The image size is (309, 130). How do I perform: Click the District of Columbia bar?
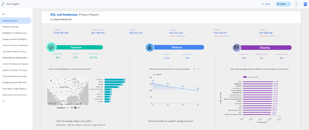[x=108, y=89]
